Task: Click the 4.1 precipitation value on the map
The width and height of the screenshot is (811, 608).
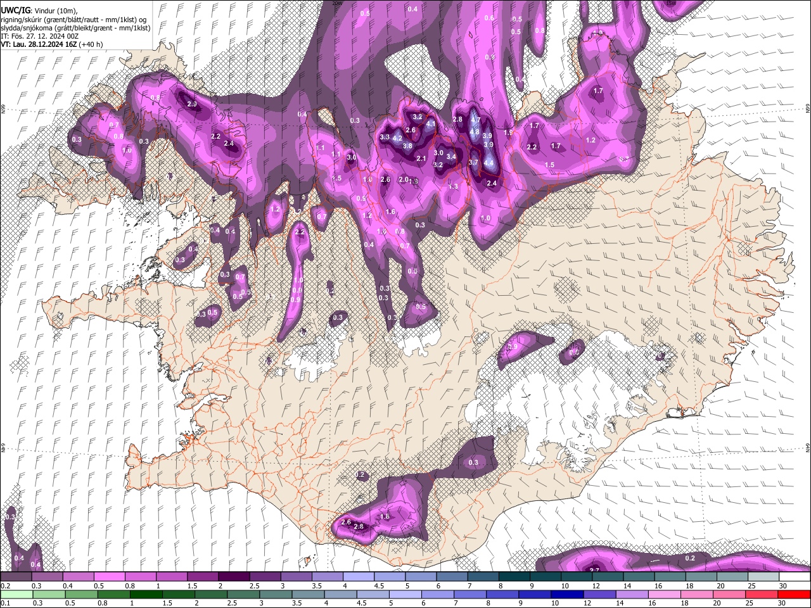Action: click(431, 125)
